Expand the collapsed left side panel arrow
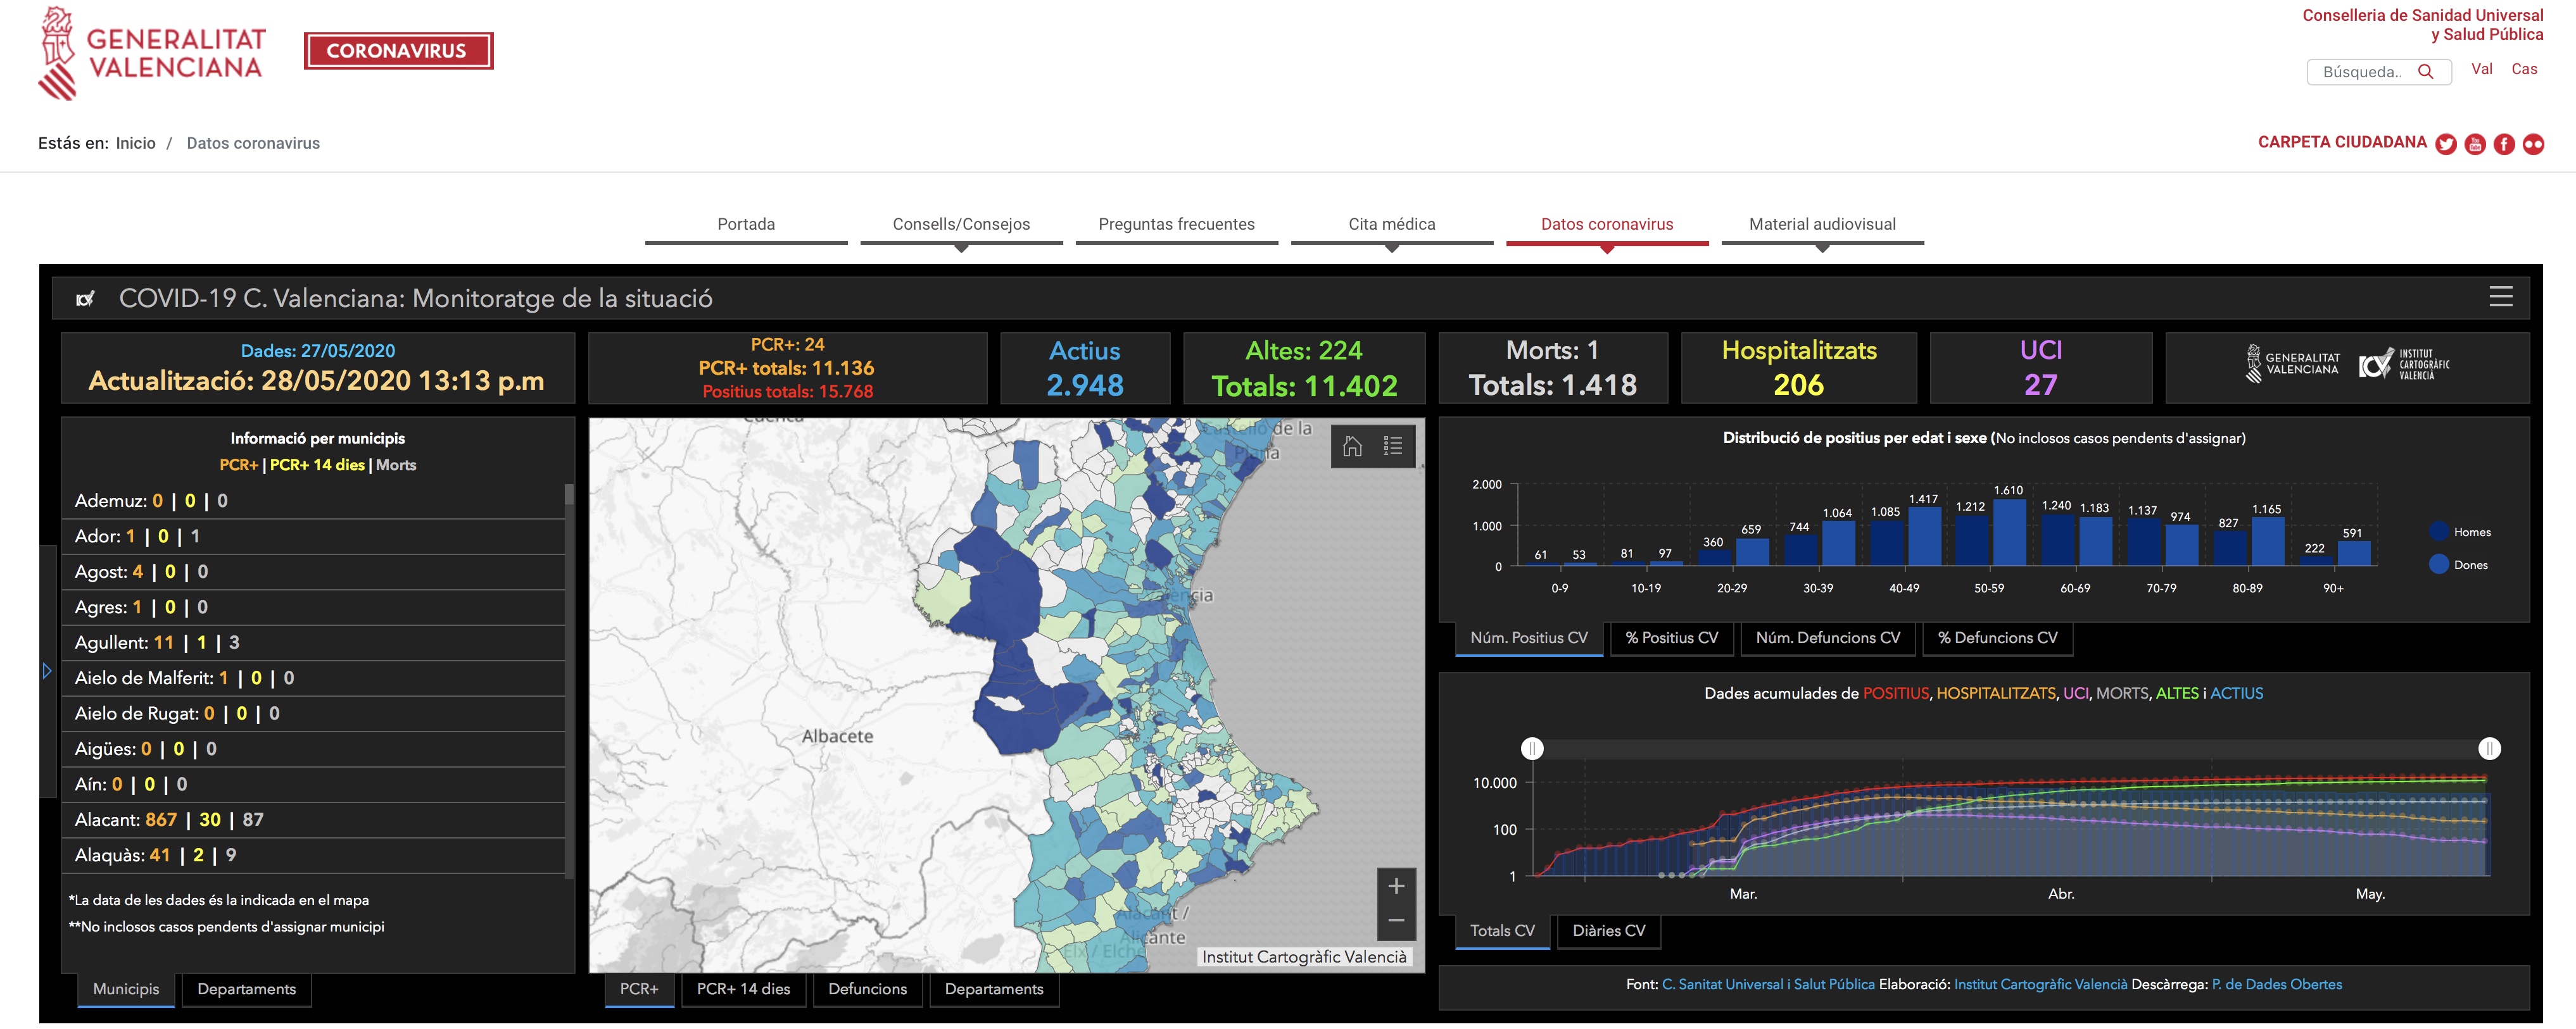Image resolution: width=2576 pixels, height=1029 pixels. click(x=46, y=670)
